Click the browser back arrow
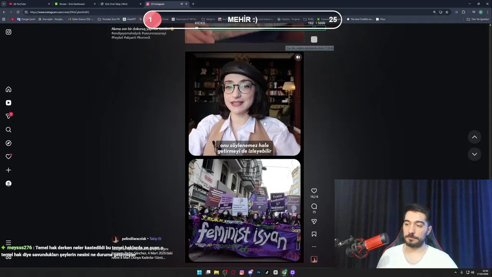492x277 pixels. (x=3, y=12)
